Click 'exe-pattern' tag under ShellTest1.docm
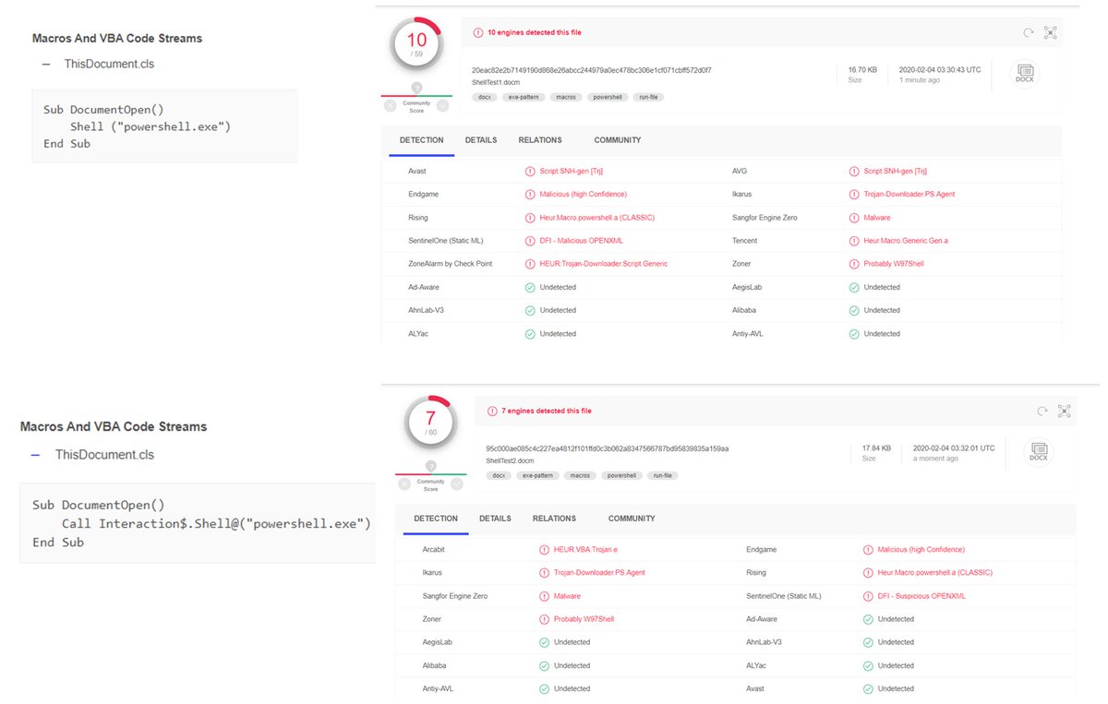The image size is (1108, 704). [x=523, y=97]
